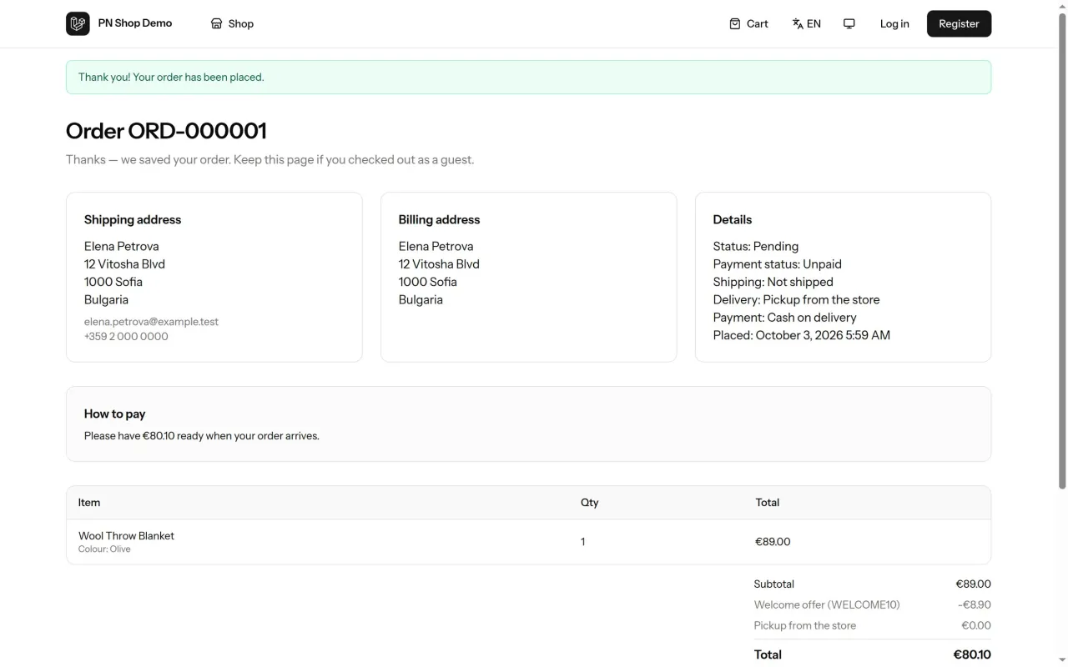
Task: Click the shopping bag Cart icon
Action: coord(734,23)
